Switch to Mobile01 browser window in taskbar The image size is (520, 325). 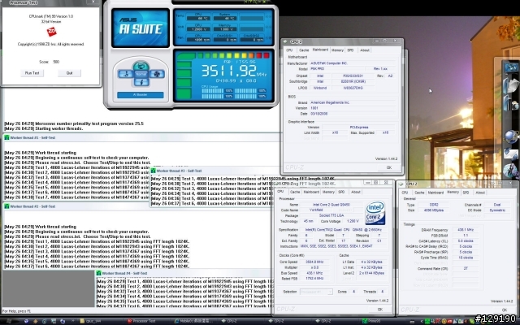[195, 321]
